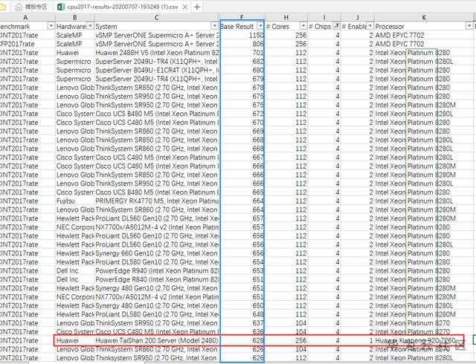
Task: Select the 'Huawei Kunpeng 920 7260' processor cell
Action: 424,341
